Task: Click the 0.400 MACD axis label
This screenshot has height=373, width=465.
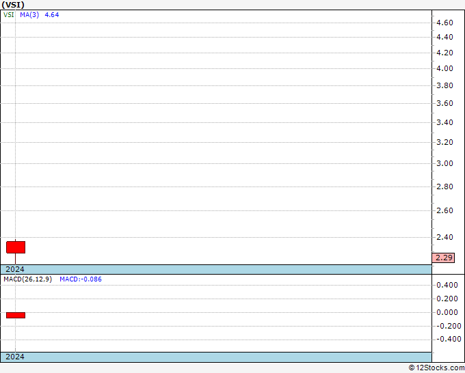Action: click(x=447, y=286)
